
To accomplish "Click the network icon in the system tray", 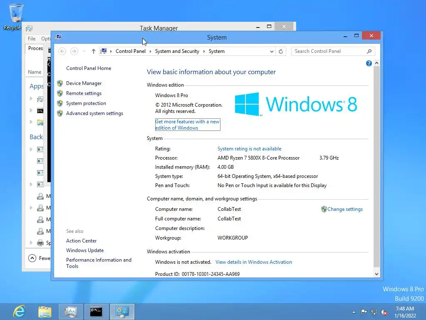I will pyautogui.click(x=374, y=312).
